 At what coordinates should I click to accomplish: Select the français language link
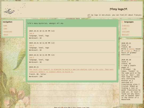pyautogui.click(x=126, y=26)
